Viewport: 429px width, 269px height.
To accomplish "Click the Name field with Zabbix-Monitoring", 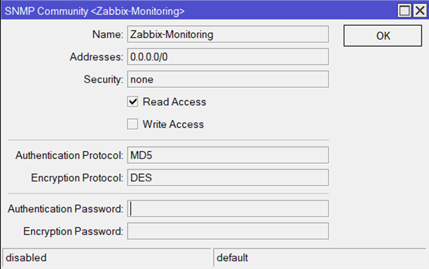I will [228, 34].
